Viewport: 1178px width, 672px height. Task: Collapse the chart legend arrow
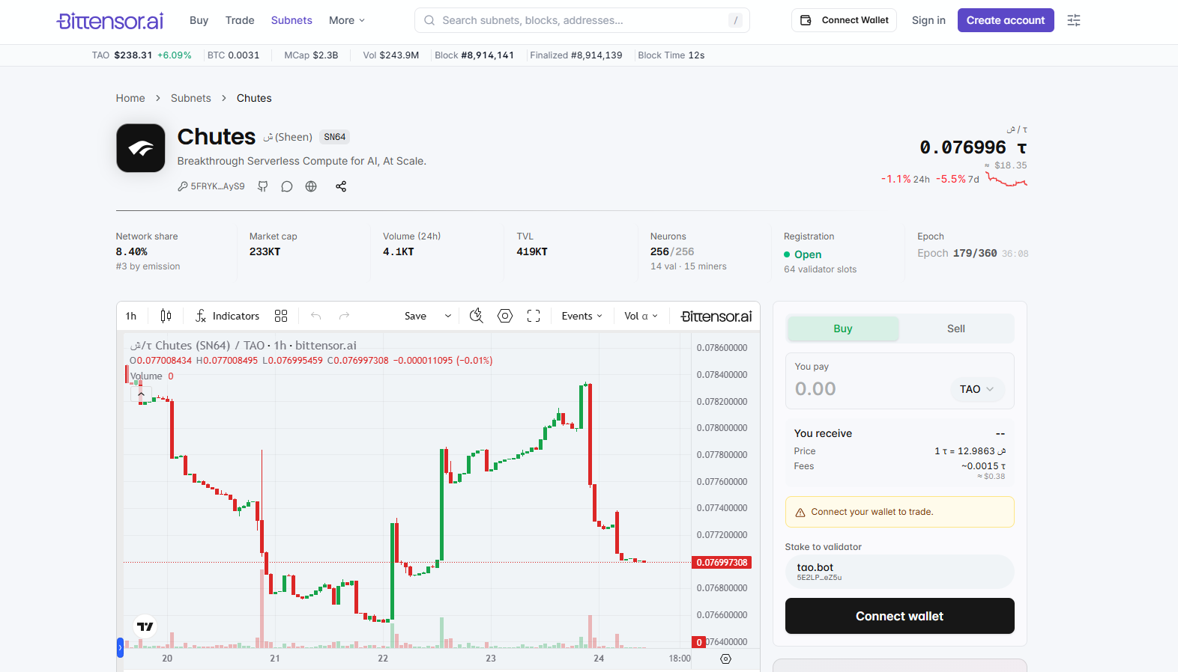coord(141,394)
